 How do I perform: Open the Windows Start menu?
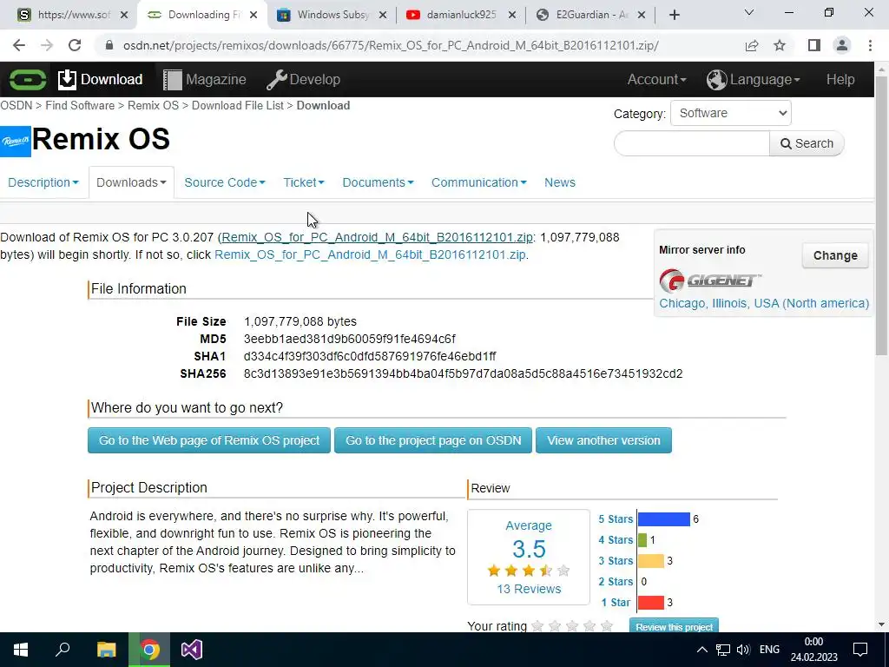(x=21, y=650)
